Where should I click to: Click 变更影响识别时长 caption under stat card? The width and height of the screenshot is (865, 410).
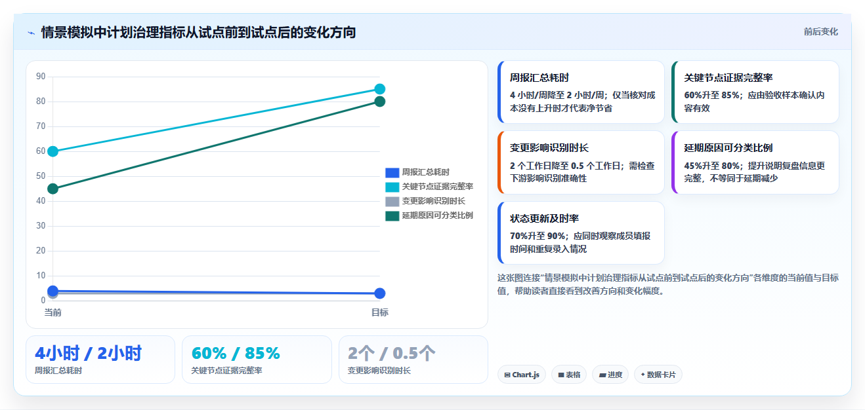click(x=379, y=371)
